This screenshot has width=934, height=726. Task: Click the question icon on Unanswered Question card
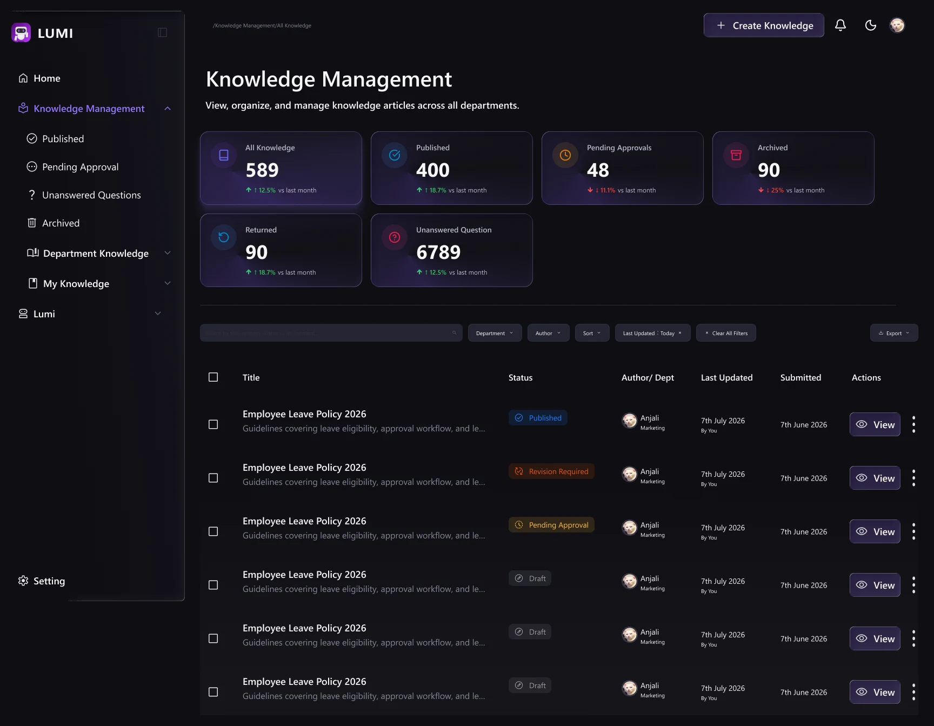[395, 238]
